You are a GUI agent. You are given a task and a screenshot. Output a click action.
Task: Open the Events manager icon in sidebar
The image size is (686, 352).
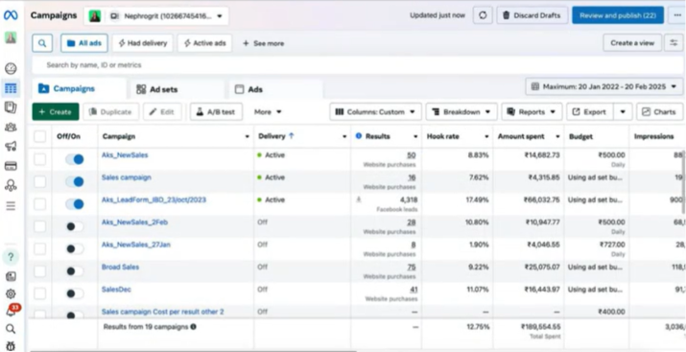click(11, 185)
